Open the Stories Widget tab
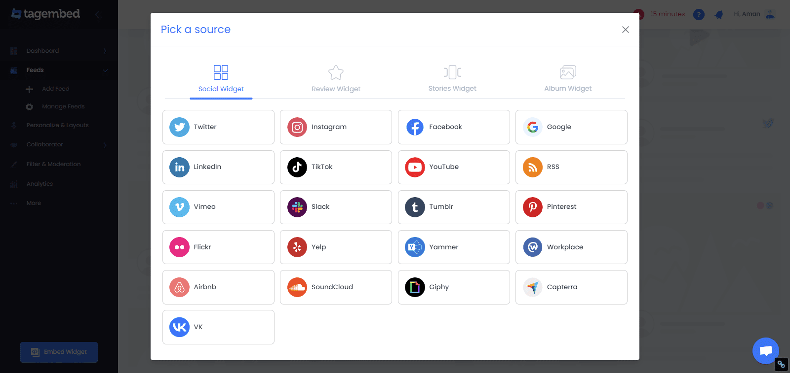This screenshot has width=790, height=373. click(x=452, y=79)
